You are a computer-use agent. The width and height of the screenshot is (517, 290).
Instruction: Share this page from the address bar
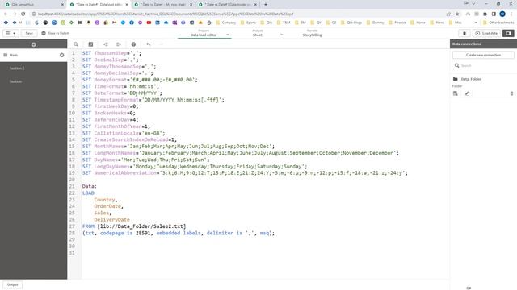click(x=448, y=14)
